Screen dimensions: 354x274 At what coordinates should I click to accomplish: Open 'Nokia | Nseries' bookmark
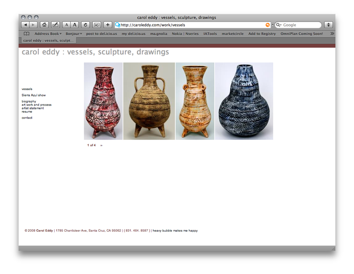(x=185, y=34)
